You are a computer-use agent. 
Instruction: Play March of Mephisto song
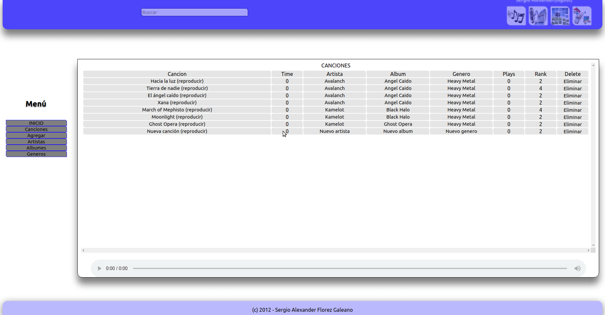pyautogui.click(x=177, y=110)
